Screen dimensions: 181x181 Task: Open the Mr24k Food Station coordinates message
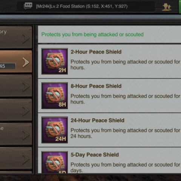(82, 6)
